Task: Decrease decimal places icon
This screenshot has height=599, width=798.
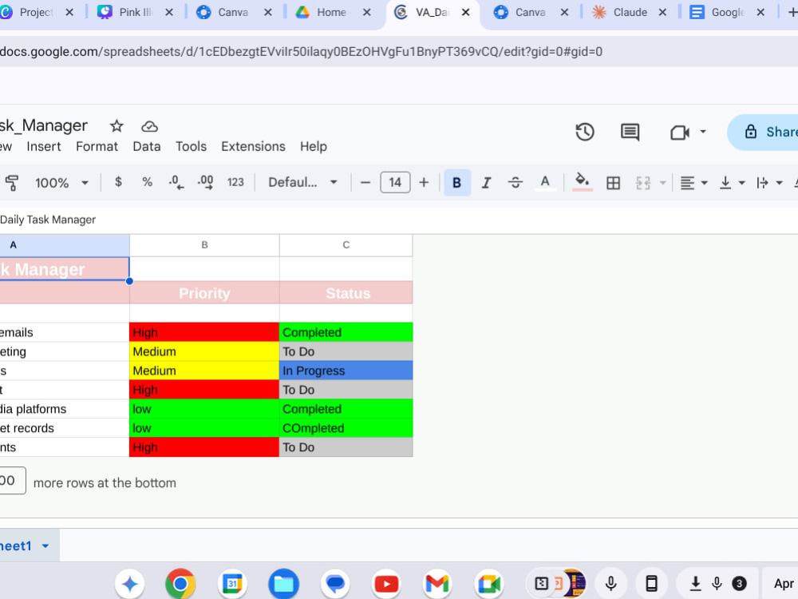Action: click(x=176, y=182)
